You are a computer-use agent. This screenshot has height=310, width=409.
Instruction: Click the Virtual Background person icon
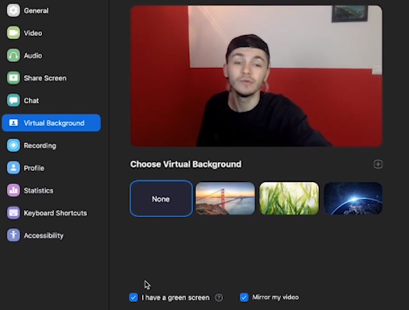[13, 122]
